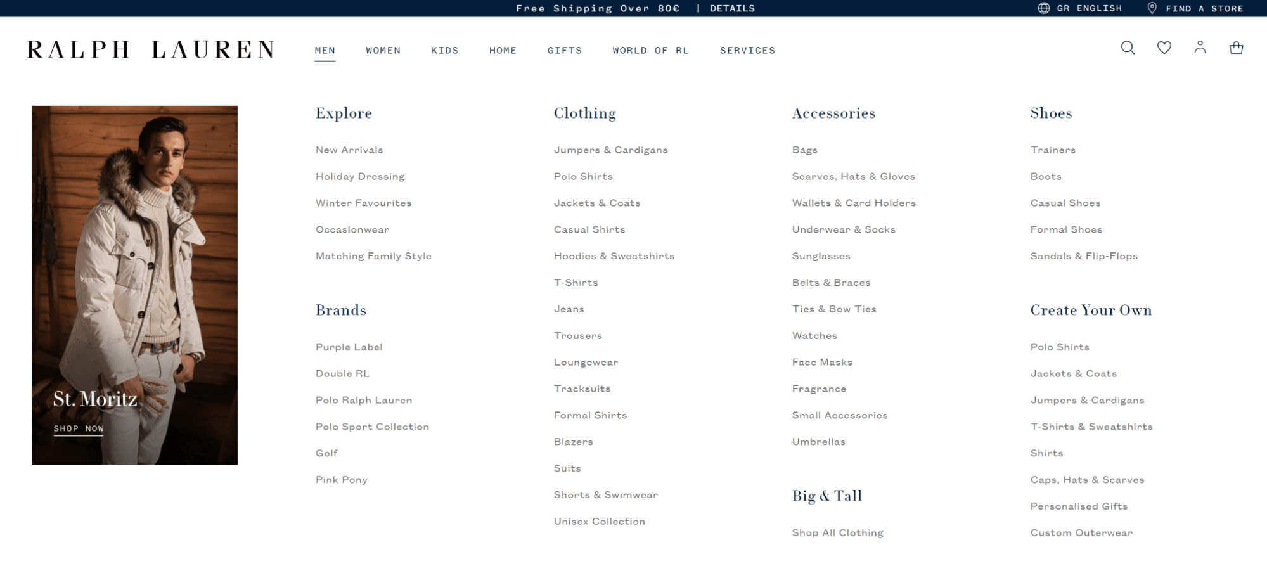Open the shopping bag icon
The height and width of the screenshot is (585, 1267).
click(1236, 48)
